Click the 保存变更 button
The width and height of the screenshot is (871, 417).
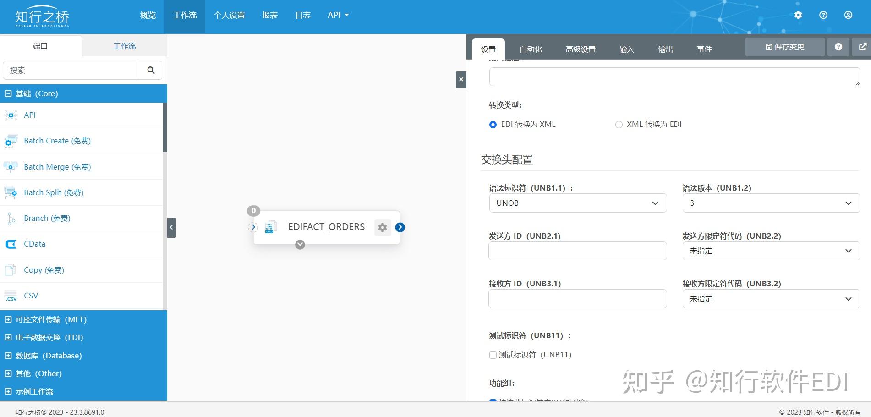(x=784, y=46)
